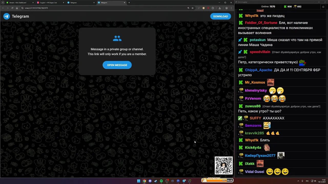
Task: Open a new browser tab
Action: tap(129, 3)
